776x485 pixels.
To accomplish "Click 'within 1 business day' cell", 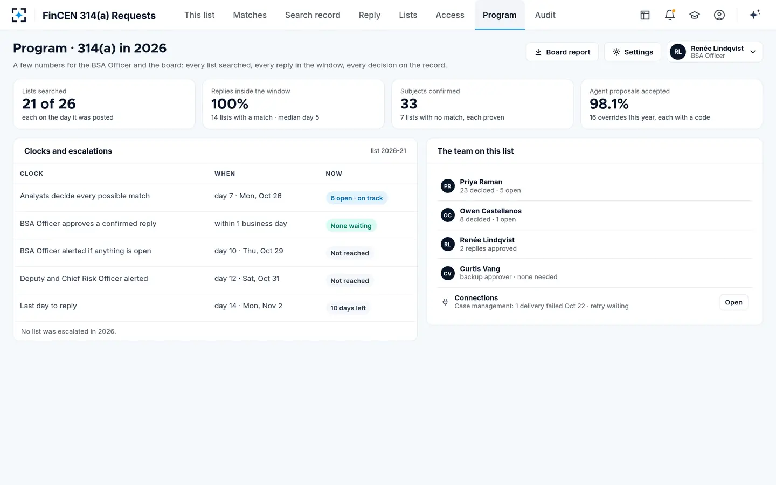I will click(251, 223).
